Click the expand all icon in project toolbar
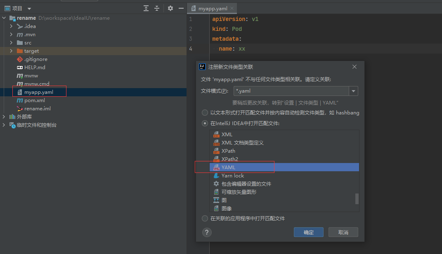 tap(146, 8)
